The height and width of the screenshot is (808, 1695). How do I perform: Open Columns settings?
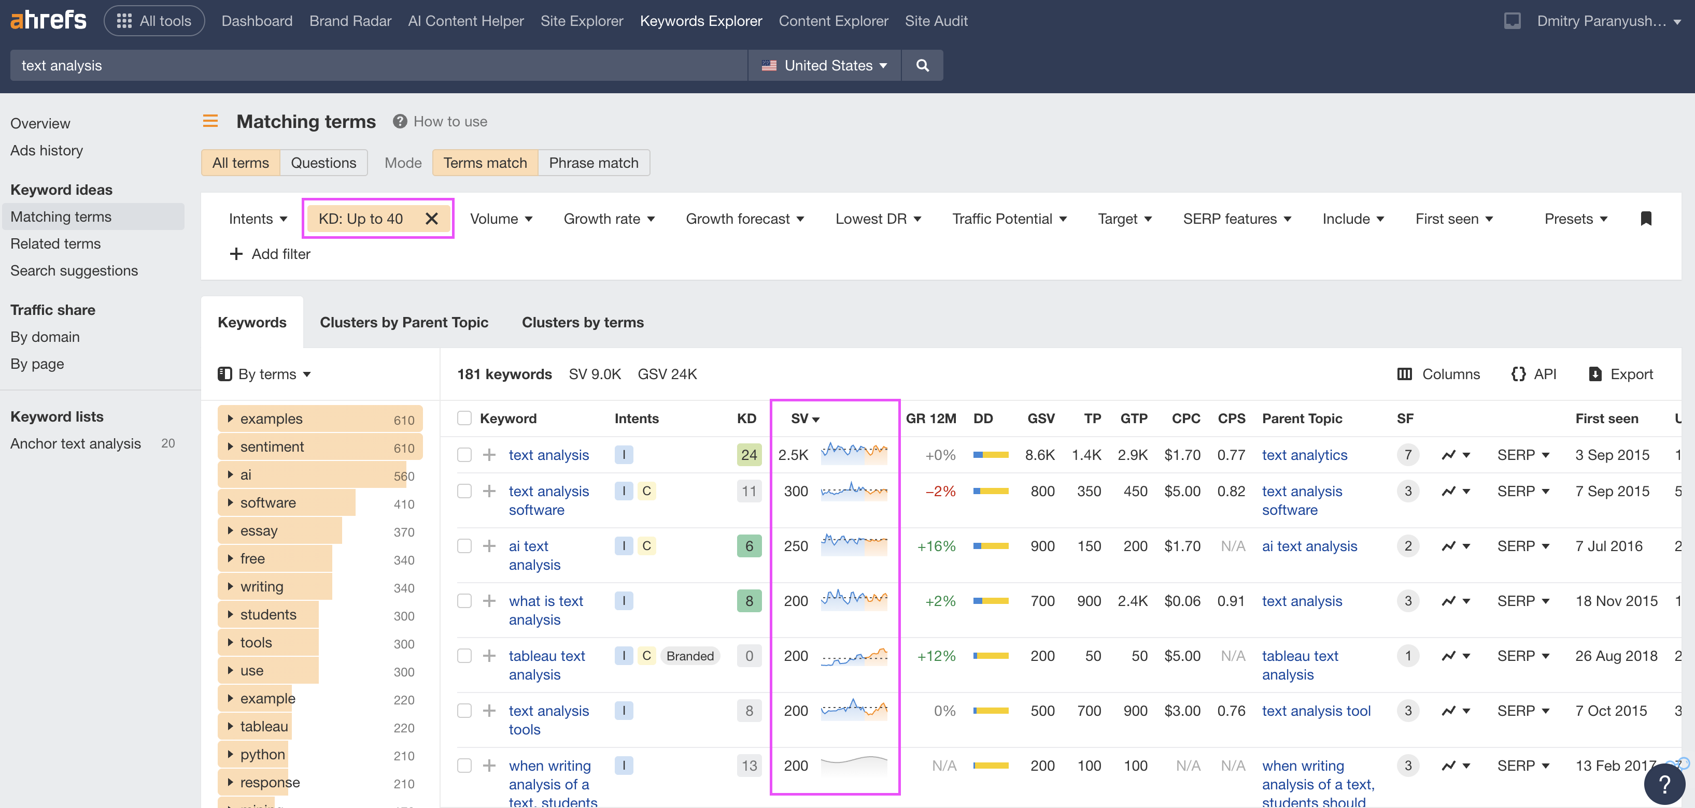[x=1438, y=374]
